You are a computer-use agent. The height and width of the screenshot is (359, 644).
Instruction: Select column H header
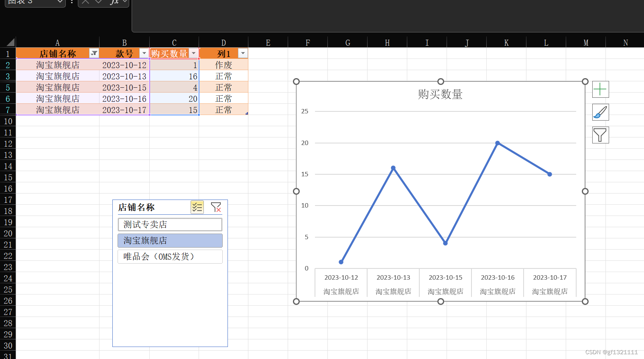click(x=387, y=42)
